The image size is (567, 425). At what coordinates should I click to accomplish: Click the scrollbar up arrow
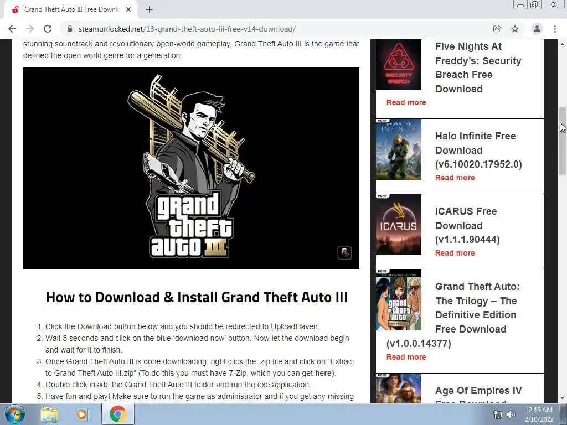click(563, 44)
